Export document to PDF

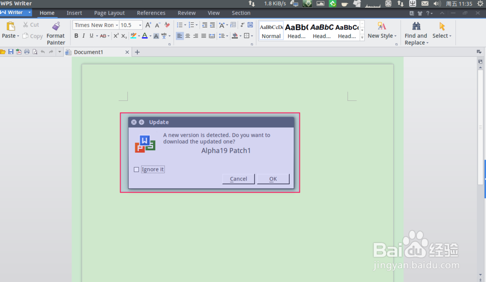tap(19, 52)
